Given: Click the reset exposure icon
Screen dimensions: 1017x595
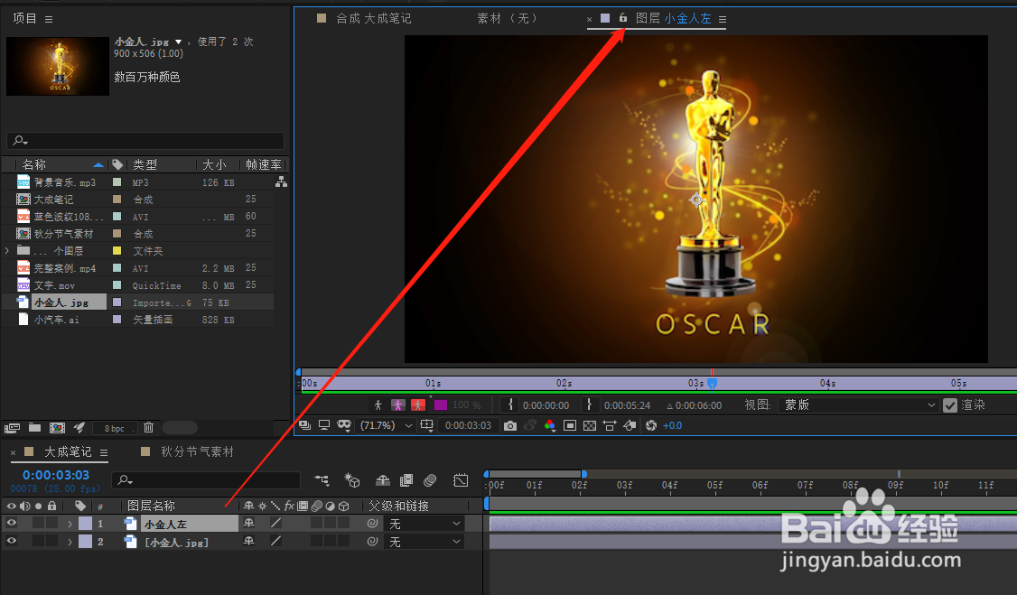Looking at the screenshot, I should click(651, 426).
